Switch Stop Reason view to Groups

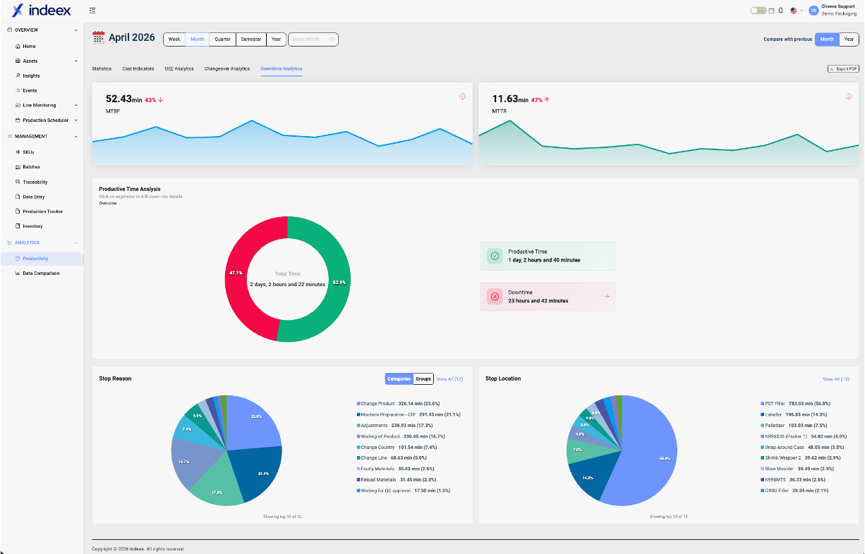(x=423, y=379)
